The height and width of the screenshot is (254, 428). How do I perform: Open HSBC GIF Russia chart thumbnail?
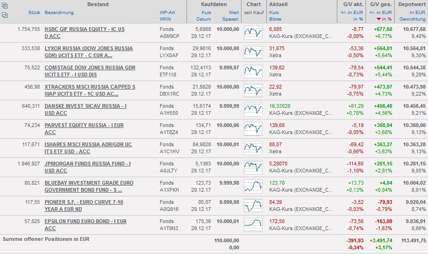coord(253,33)
